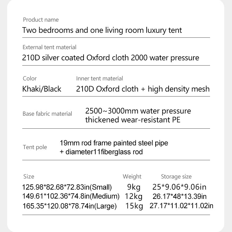Select the '2500~3000mm water pressure' line
This screenshot has height=232, width=232.
click(138, 111)
